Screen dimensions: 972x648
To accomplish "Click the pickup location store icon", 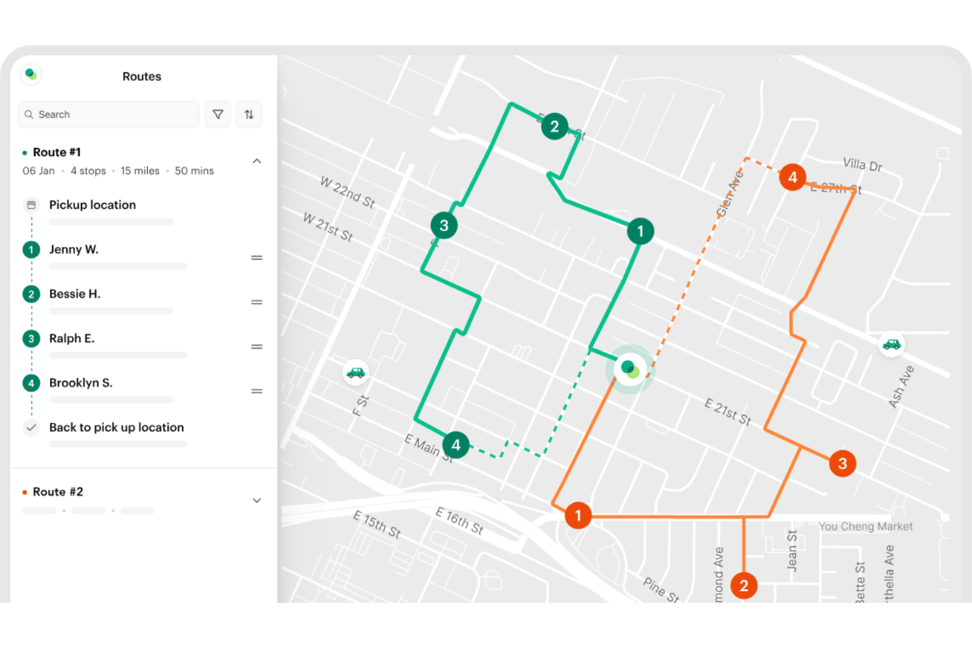I will click(31, 205).
